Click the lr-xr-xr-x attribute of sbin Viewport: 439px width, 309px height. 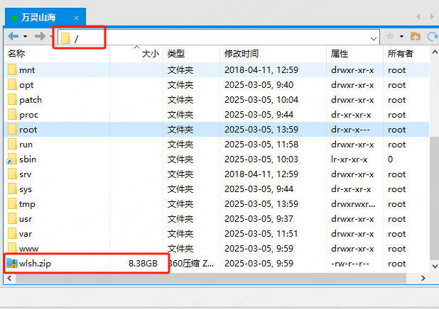349,159
